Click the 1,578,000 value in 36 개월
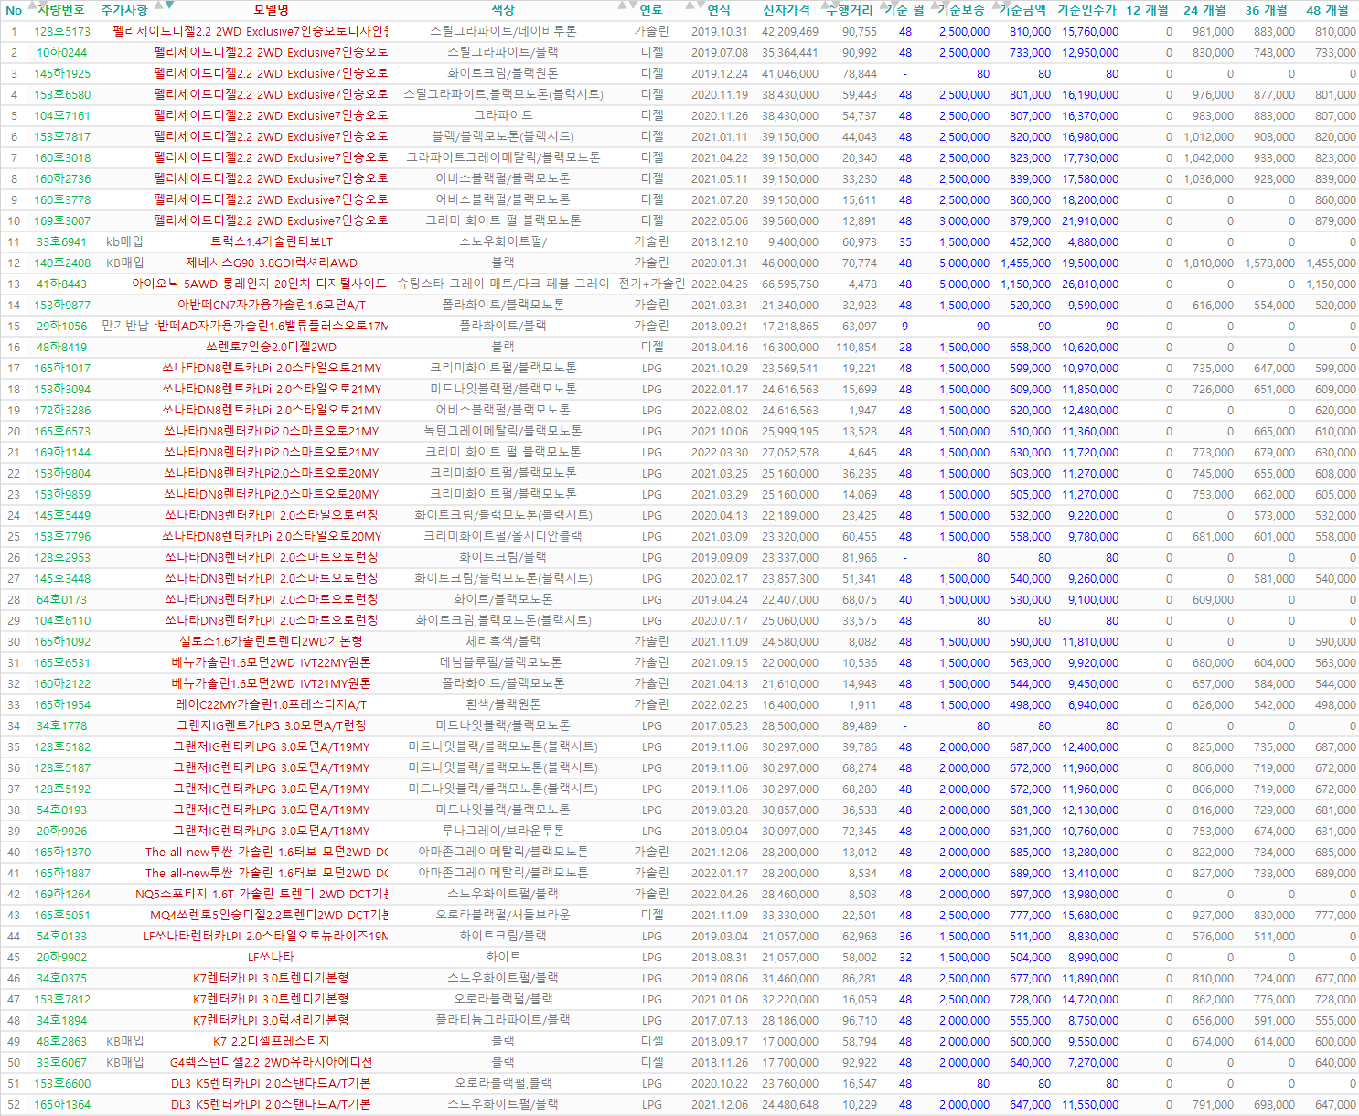 coord(1270,263)
